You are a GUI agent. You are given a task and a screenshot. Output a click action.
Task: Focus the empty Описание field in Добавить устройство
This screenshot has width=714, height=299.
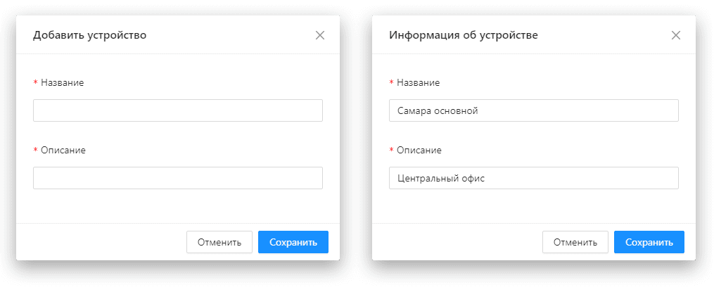click(x=178, y=178)
